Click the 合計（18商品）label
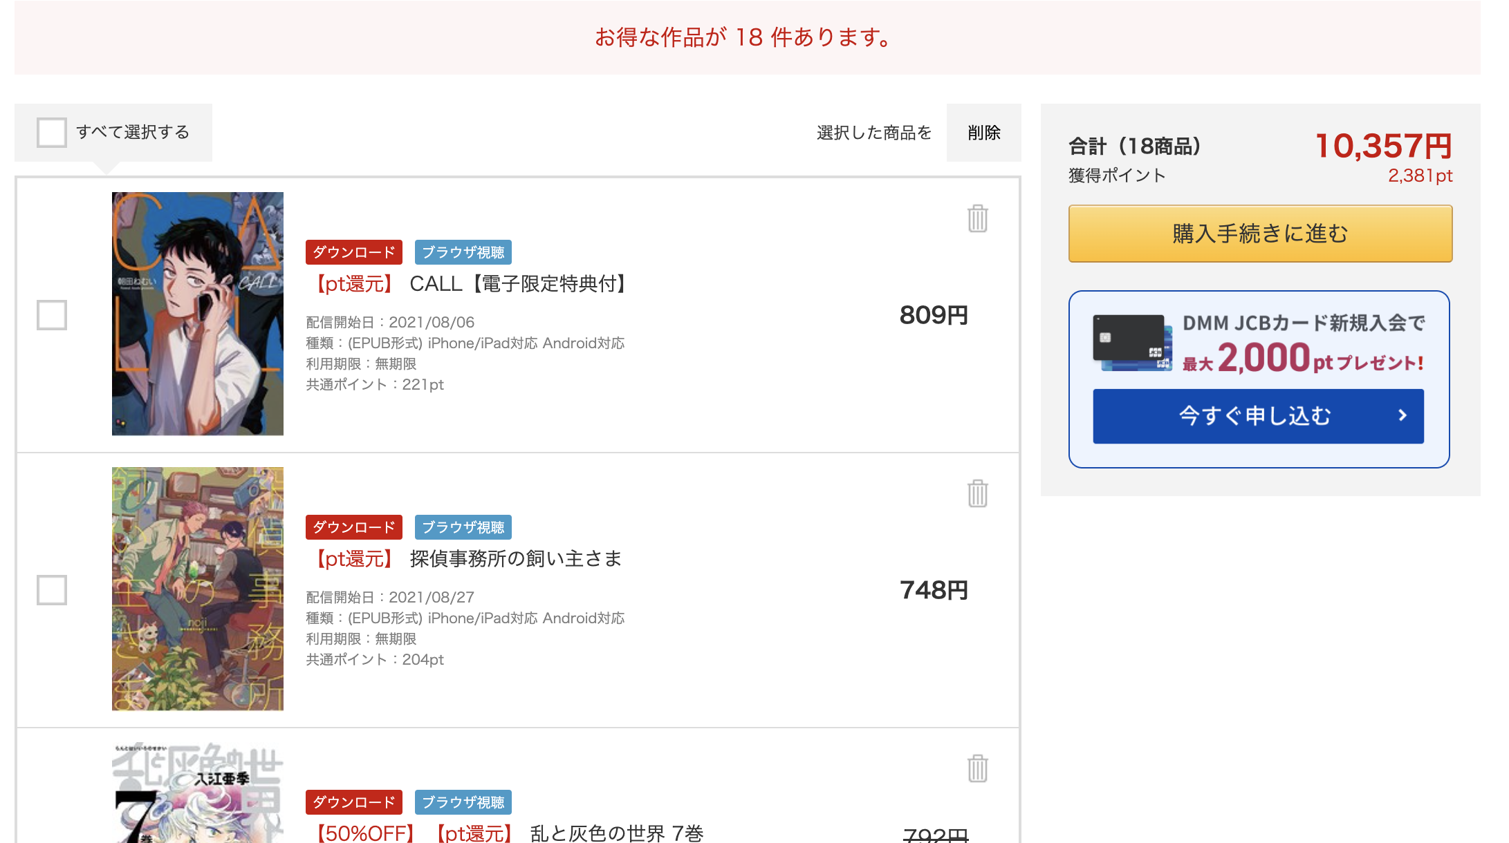 pos(1134,146)
